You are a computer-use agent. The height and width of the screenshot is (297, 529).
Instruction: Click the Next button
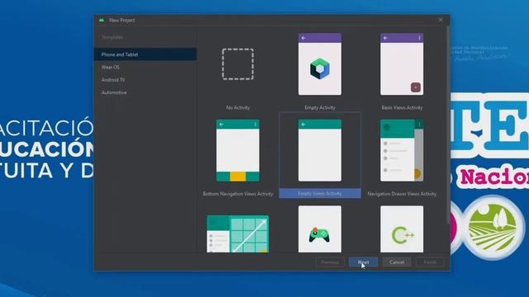point(364,262)
